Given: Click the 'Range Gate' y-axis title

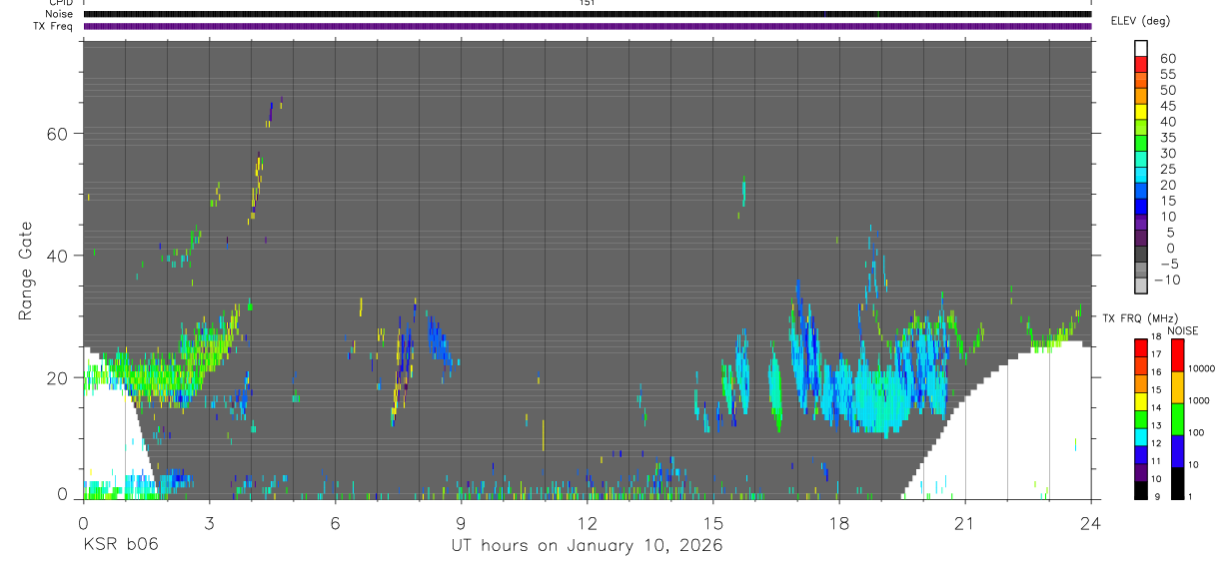Looking at the screenshot, I should pos(27,270).
